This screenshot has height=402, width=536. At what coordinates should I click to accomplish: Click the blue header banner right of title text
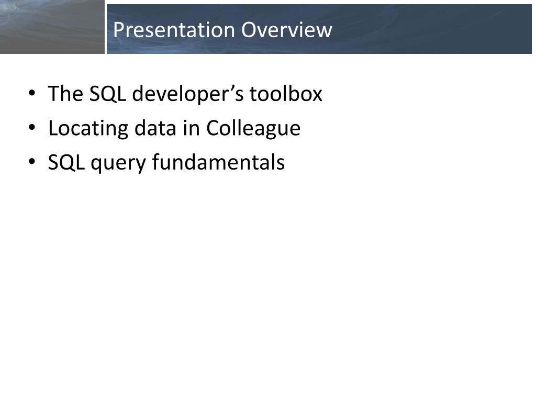(x=431, y=29)
